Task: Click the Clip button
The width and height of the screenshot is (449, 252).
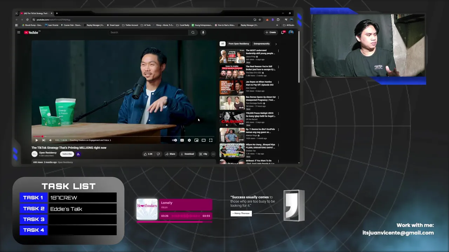Action: [203, 154]
